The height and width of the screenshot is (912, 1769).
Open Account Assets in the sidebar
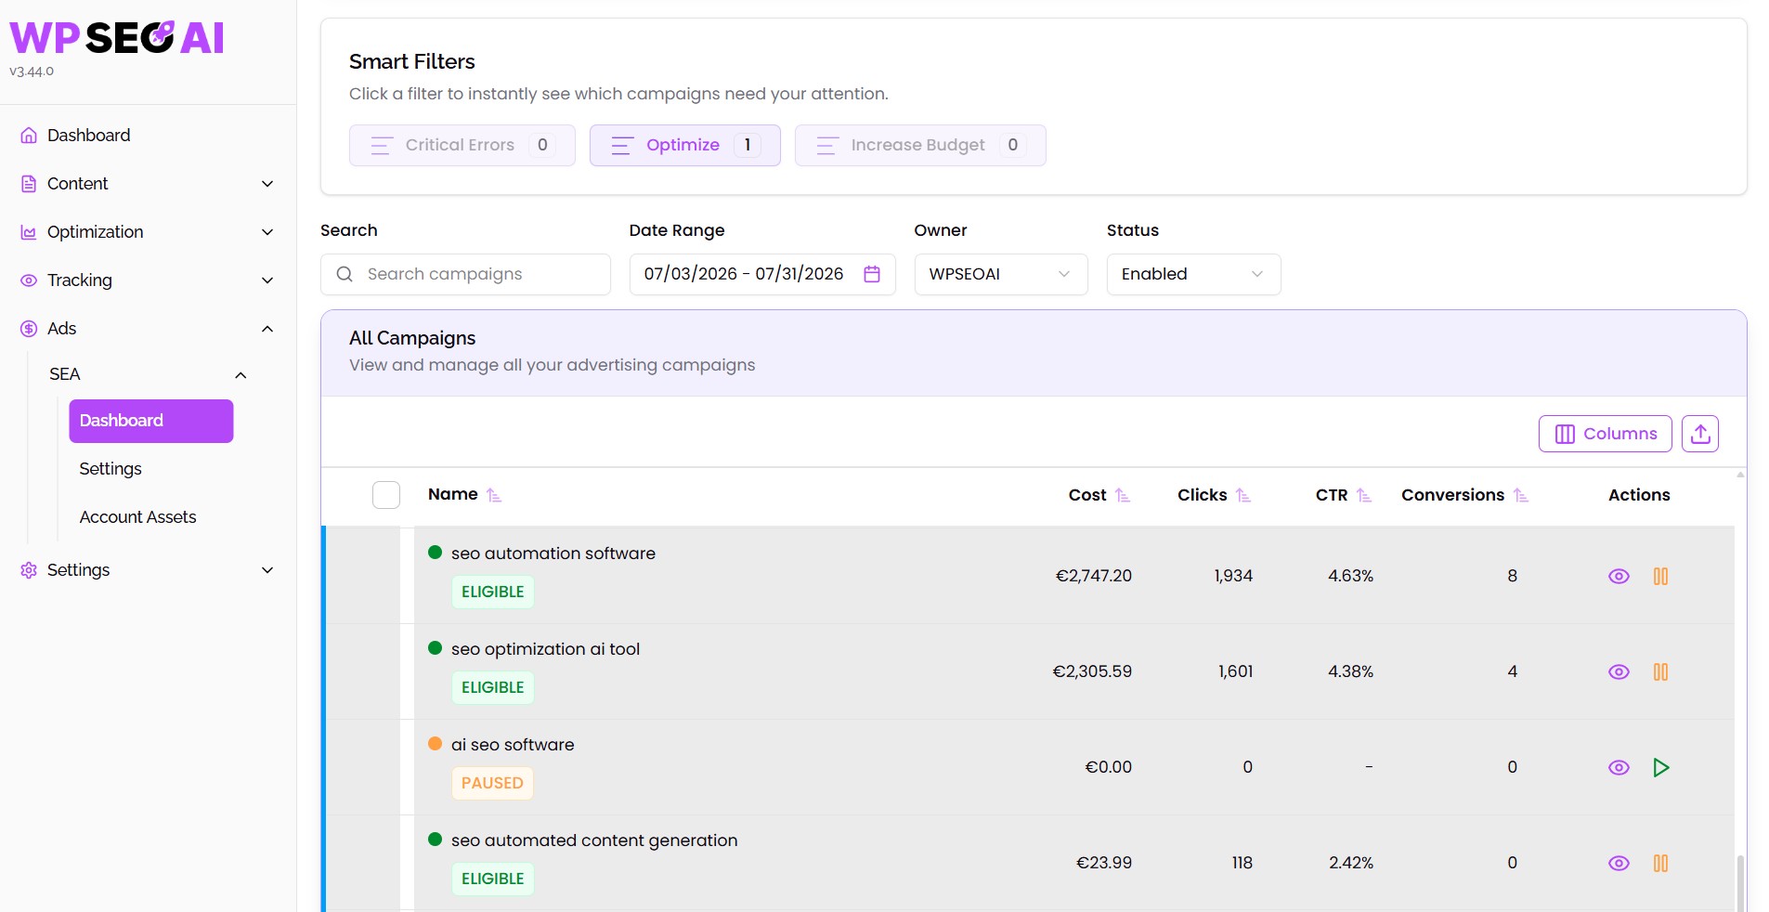pyautogui.click(x=137, y=517)
